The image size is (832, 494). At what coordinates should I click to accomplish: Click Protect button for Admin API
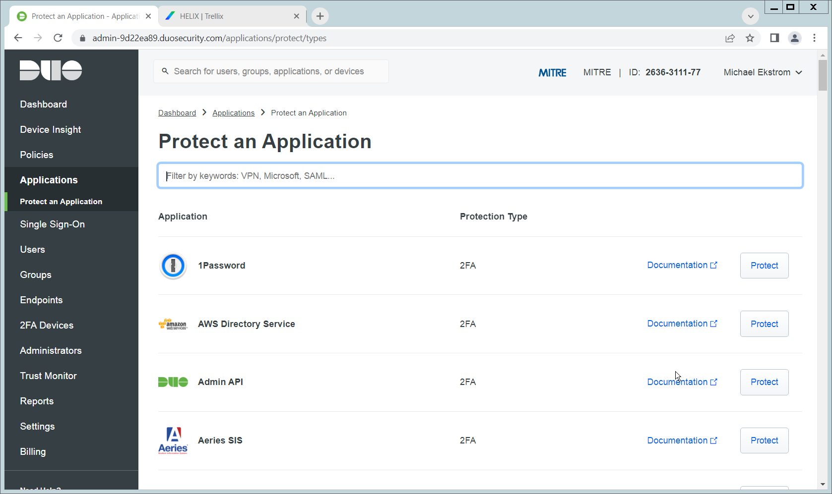(x=764, y=382)
